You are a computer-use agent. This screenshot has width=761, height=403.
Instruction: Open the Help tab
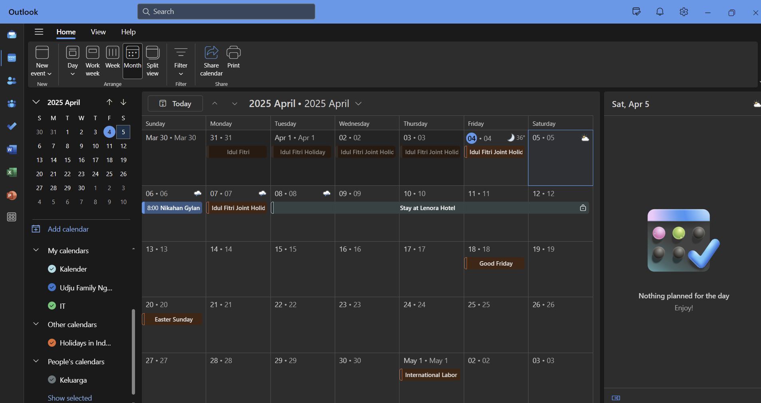[128, 32]
